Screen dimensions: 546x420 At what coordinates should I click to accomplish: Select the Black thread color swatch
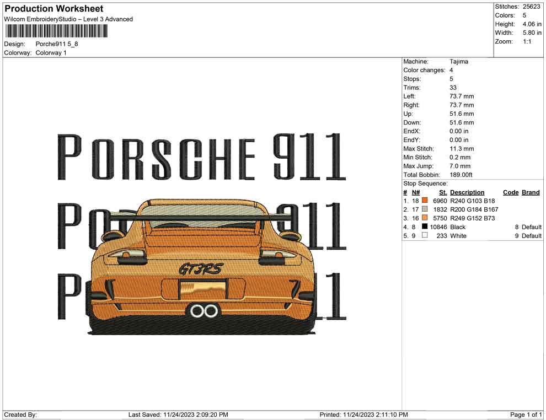coord(425,227)
